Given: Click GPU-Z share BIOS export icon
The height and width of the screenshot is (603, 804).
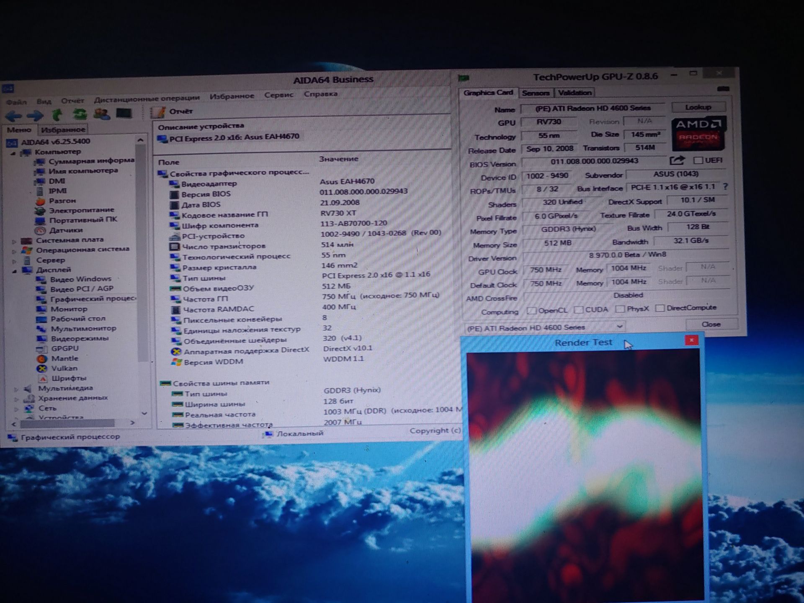Looking at the screenshot, I should click(677, 160).
